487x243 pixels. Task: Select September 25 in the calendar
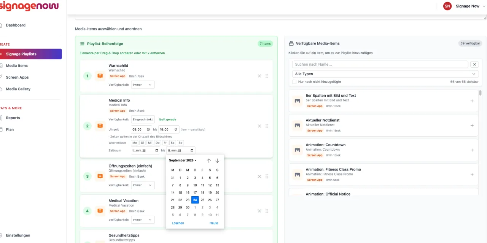click(x=202, y=200)
